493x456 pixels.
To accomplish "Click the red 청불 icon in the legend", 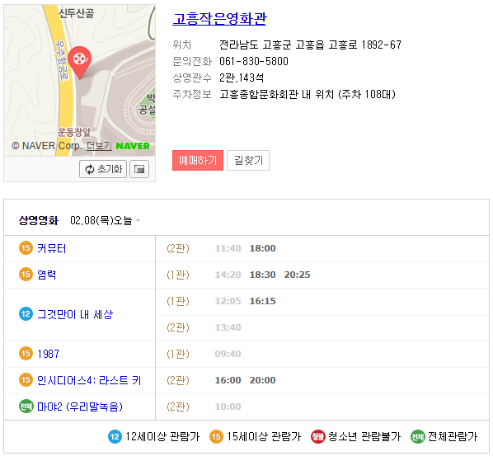I will [318, 437].
